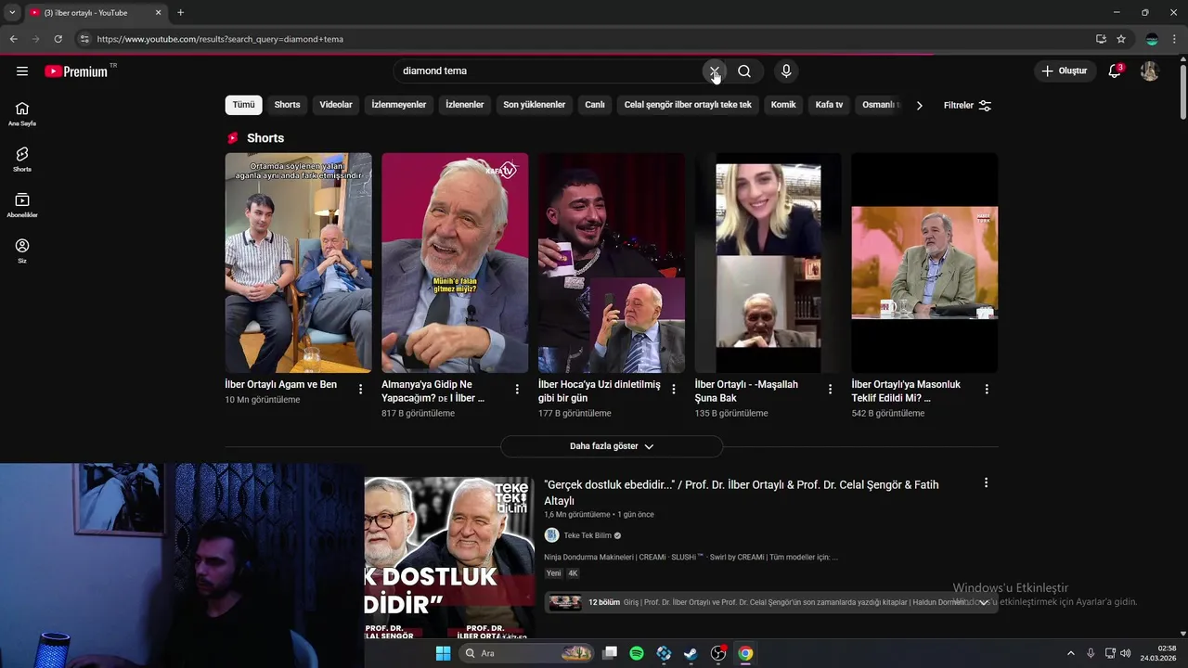Bookmark this page with the star icon
Image resolution: width=1188 pixels, height=668 pixels.
[x=1121, y=39]
